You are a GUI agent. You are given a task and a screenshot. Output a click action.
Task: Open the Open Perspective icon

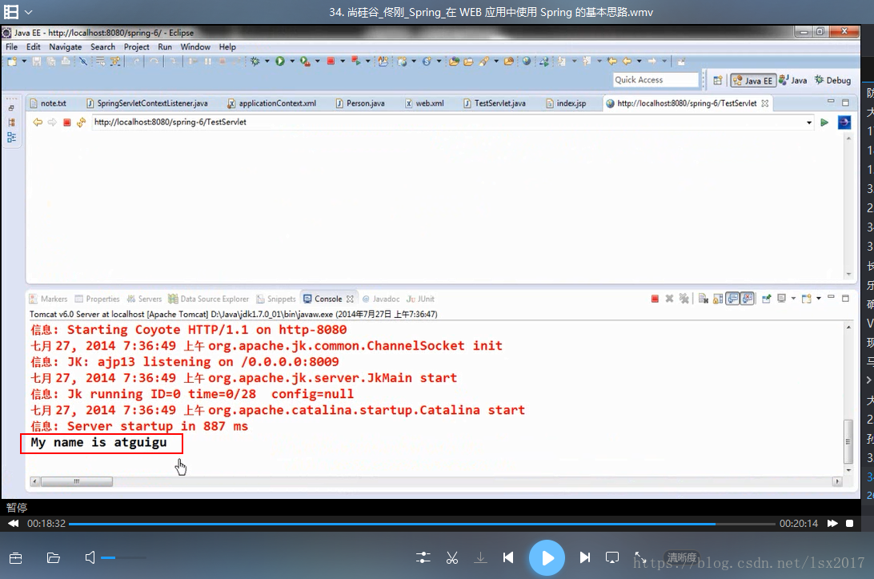(x=718, y=80)
